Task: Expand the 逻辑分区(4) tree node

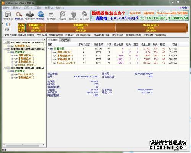Action: tap(12, 55)
